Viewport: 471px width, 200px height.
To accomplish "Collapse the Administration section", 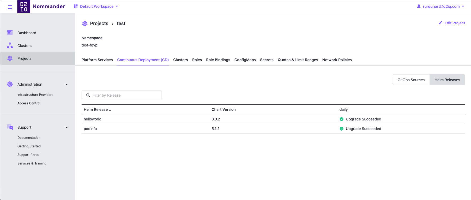I will coord(67,84).
